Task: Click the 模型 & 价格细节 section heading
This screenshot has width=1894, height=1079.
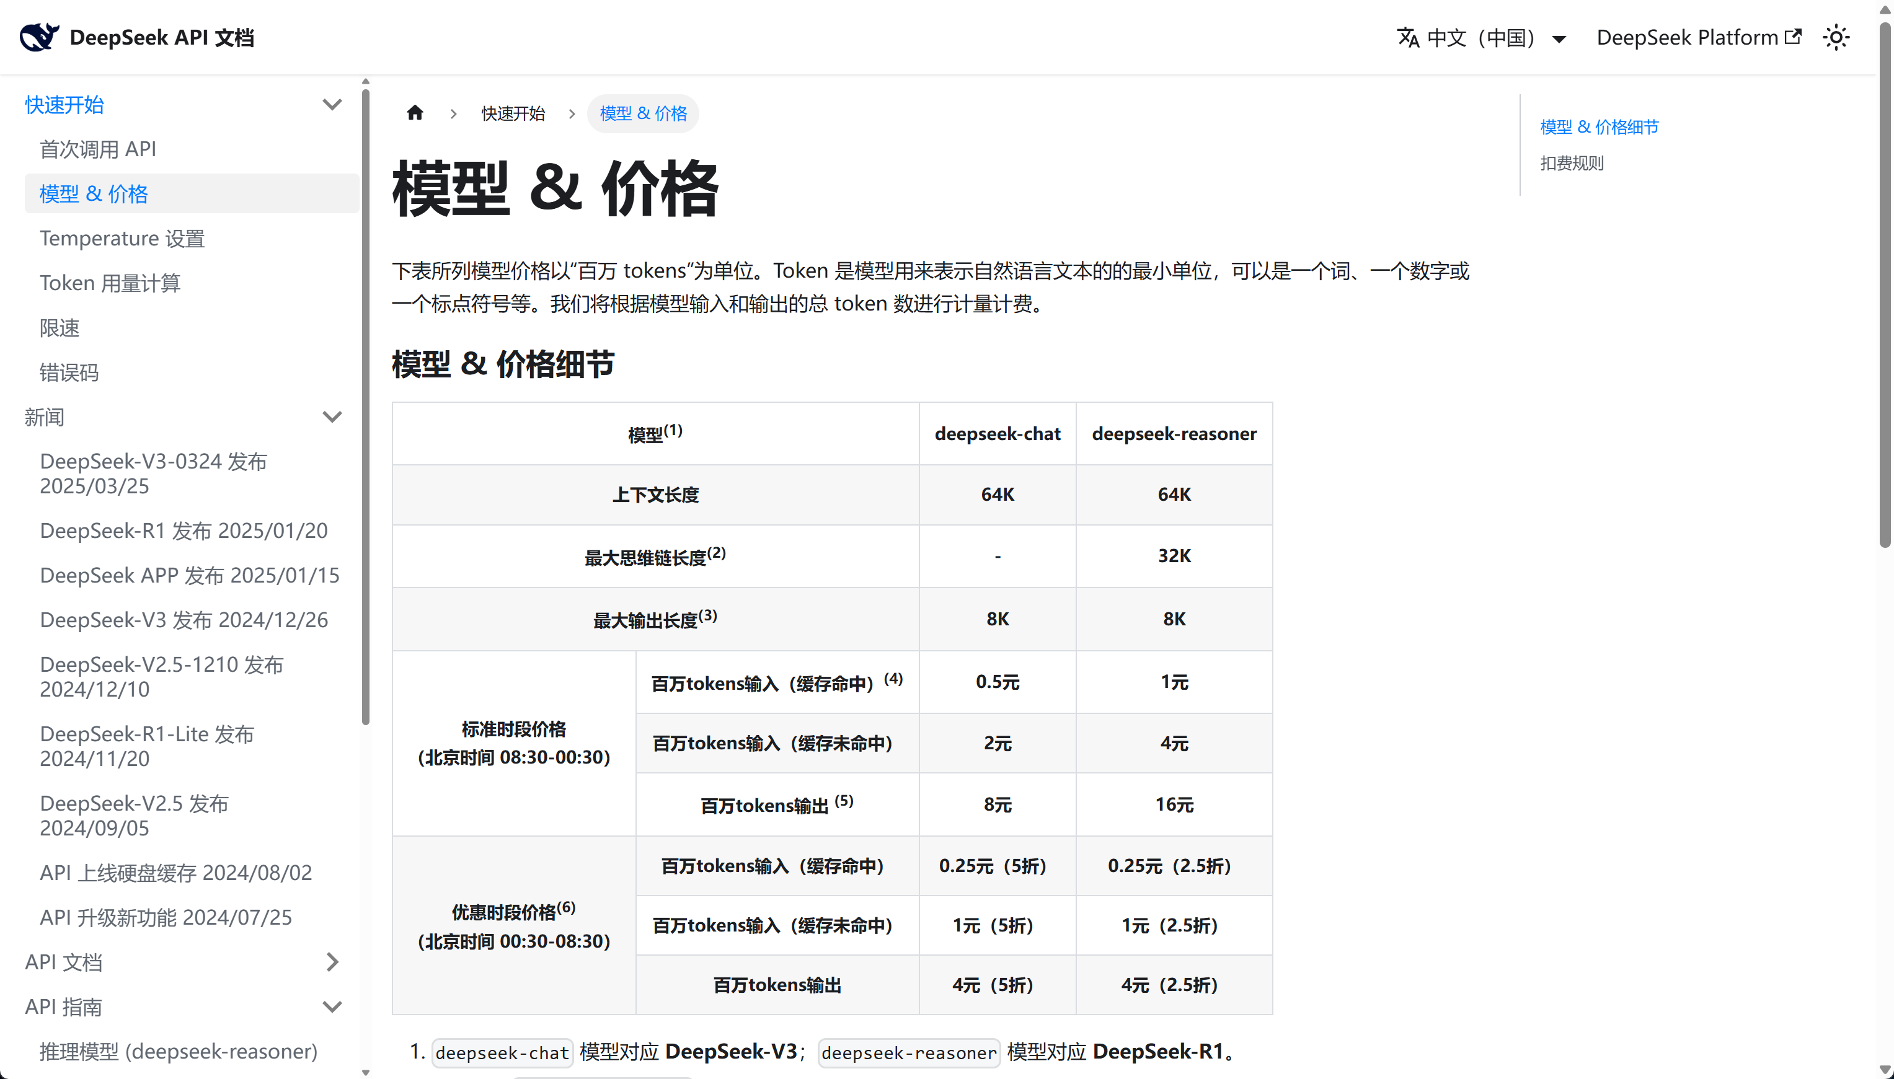Action: coord(503,364)
